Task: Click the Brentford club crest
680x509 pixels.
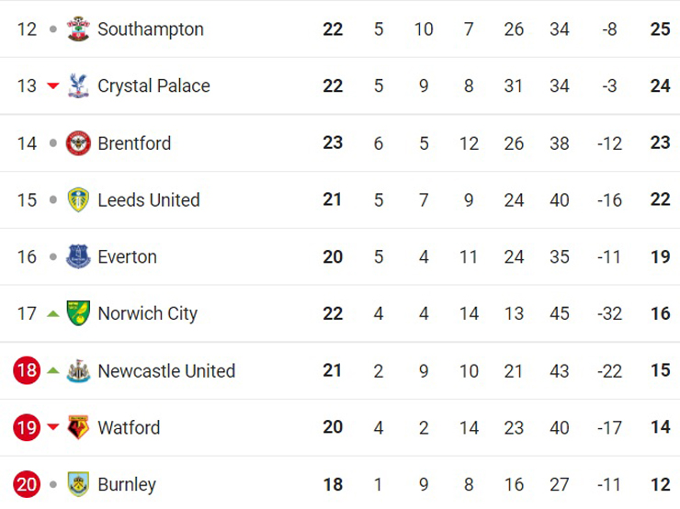Action: coord(79,143)
